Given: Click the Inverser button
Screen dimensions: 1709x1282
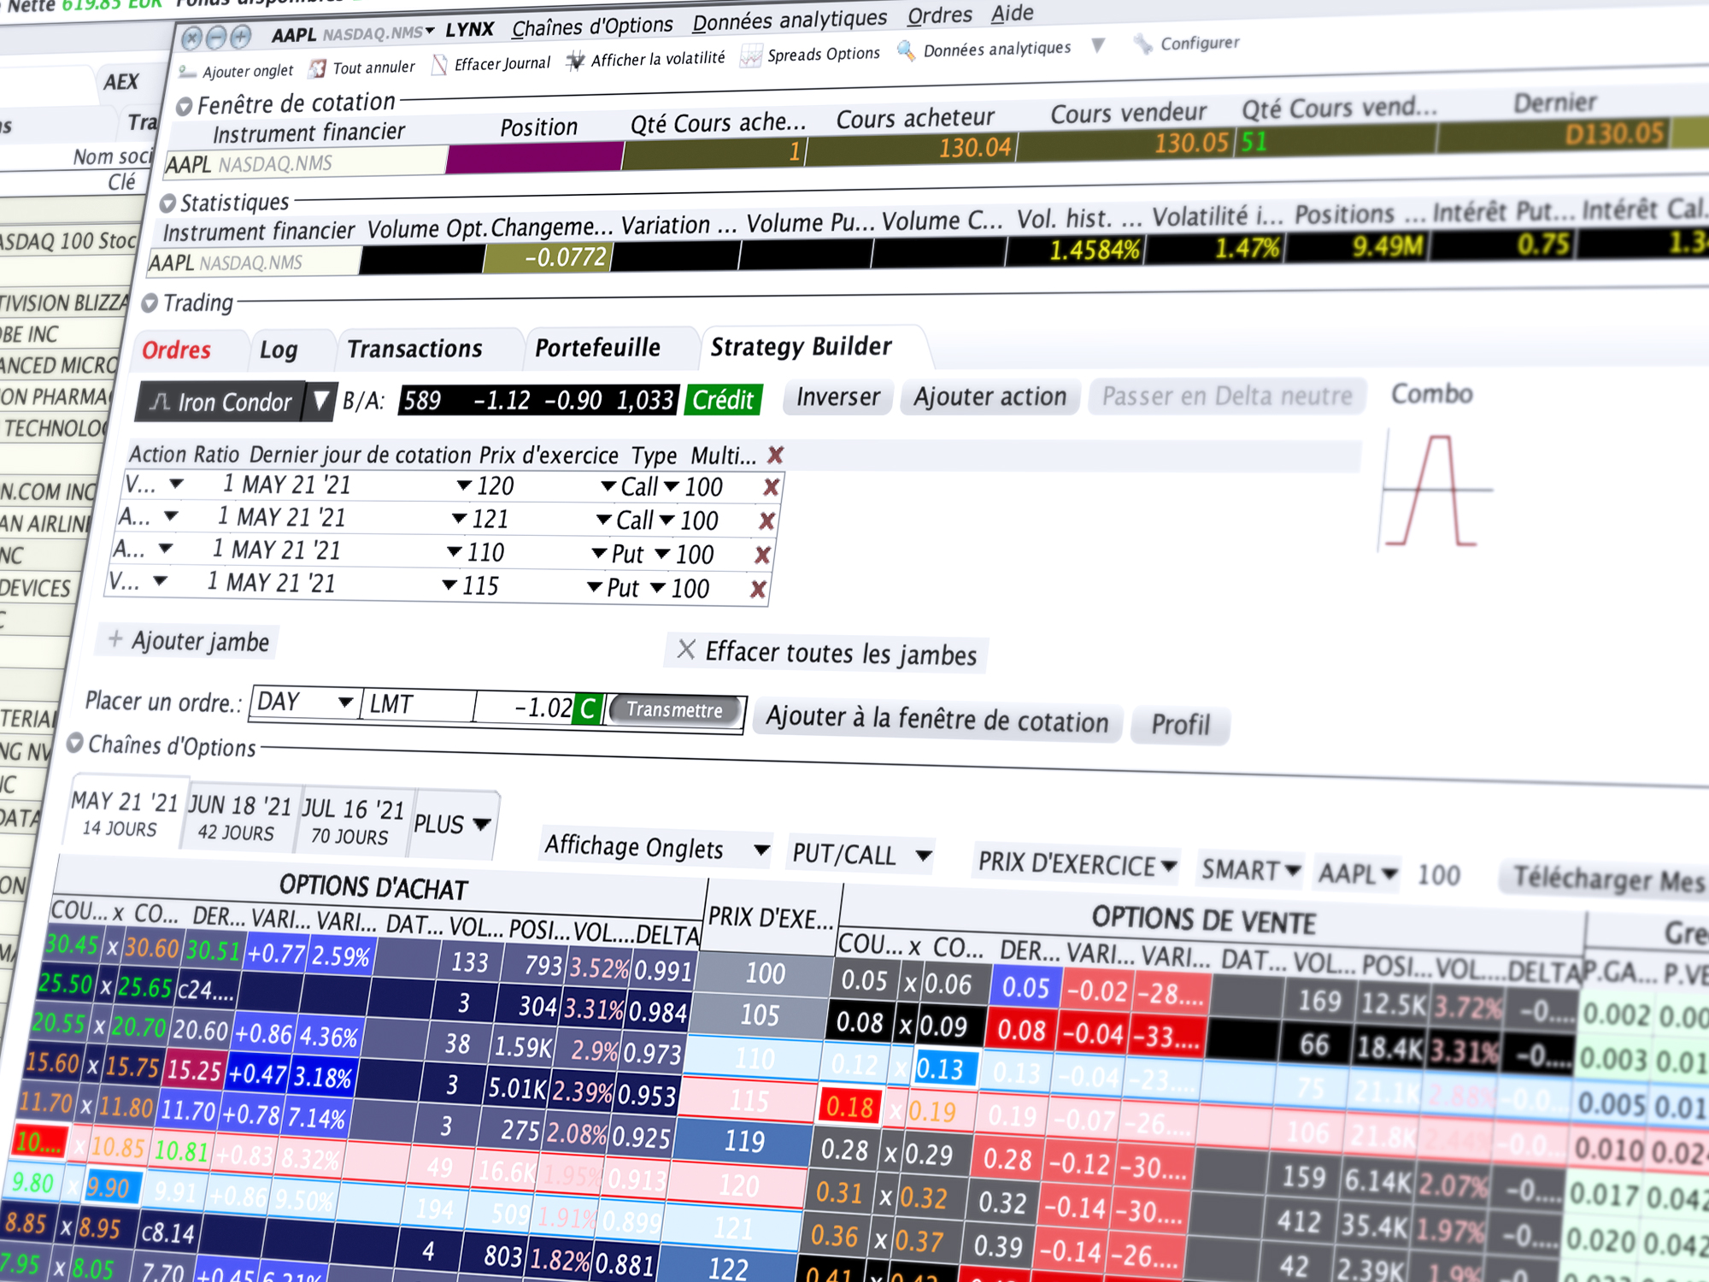Looking at the screenshot, I should [x=838, y=397].
